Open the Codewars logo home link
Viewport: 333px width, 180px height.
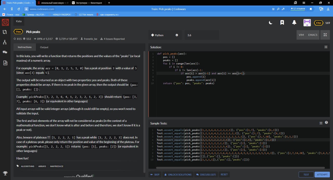(5, 22)
